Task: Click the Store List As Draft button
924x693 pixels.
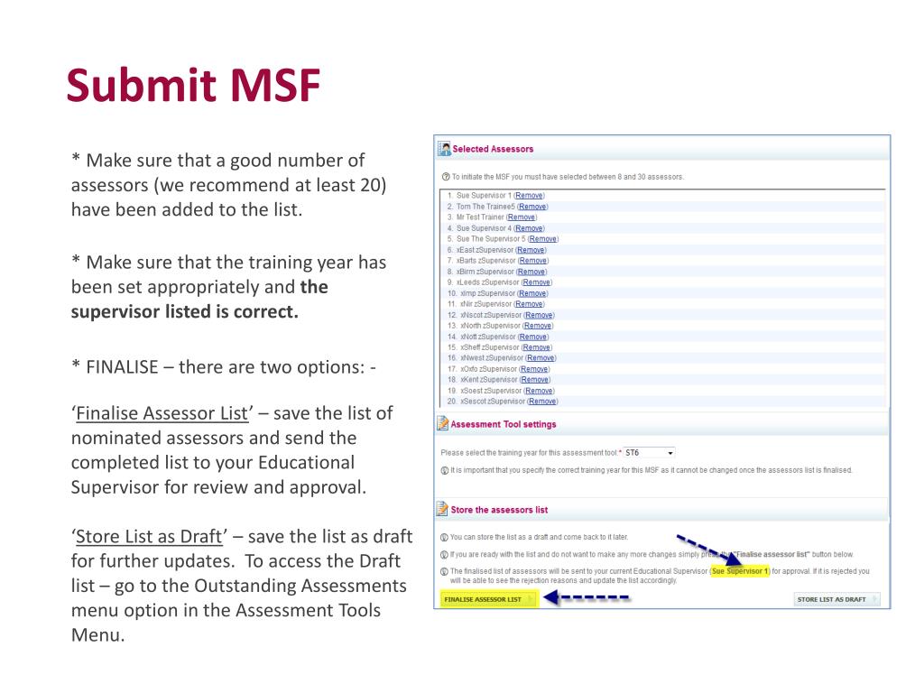Action: 836,599
